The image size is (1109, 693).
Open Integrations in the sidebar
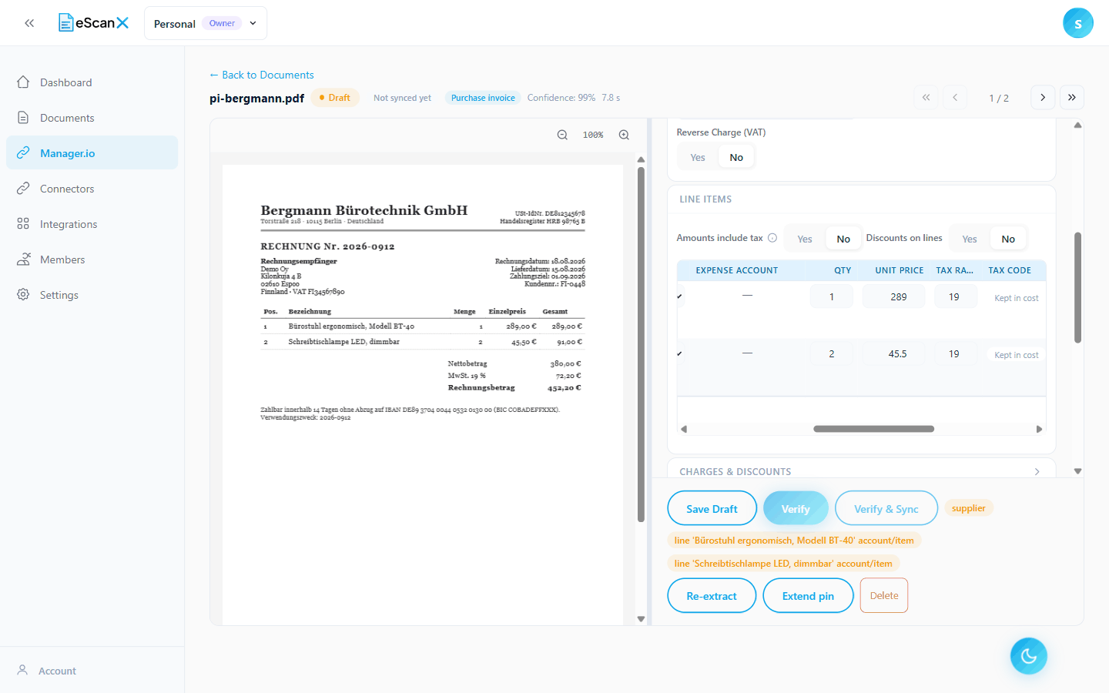[x=92, y=224]
